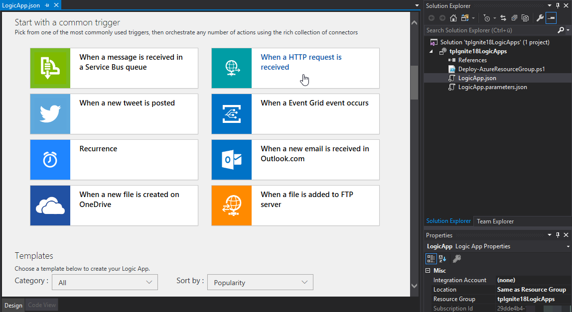Collapse the tplgnite18LogicApps project node

(x=430, y=51)
